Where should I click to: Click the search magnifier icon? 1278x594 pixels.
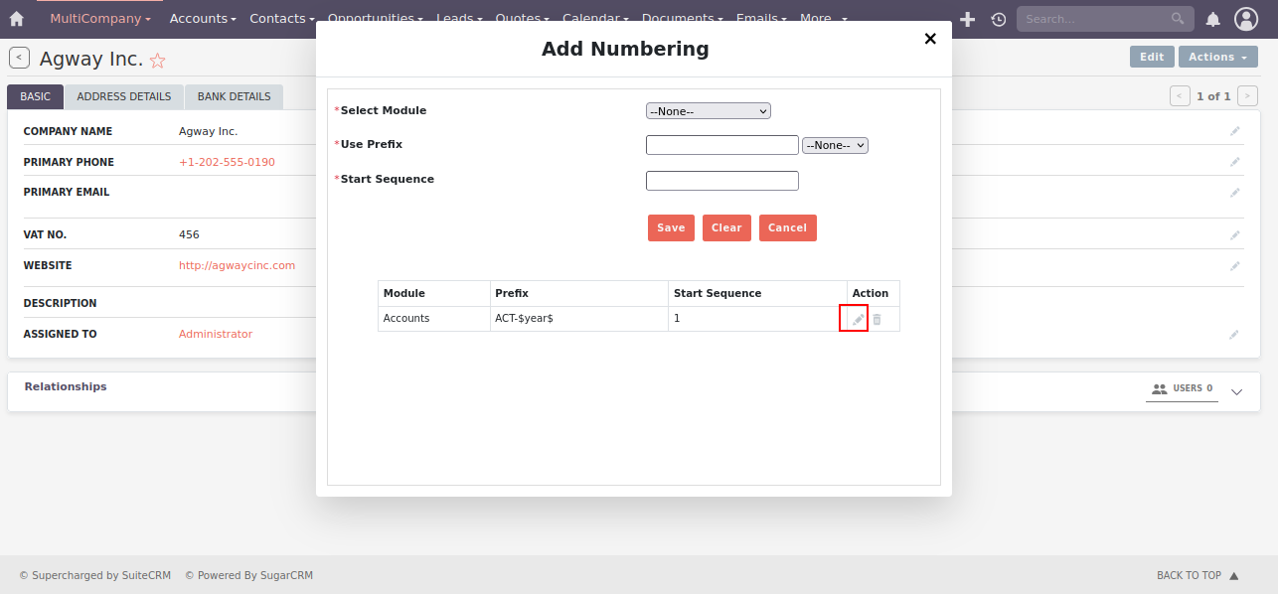1178,19
